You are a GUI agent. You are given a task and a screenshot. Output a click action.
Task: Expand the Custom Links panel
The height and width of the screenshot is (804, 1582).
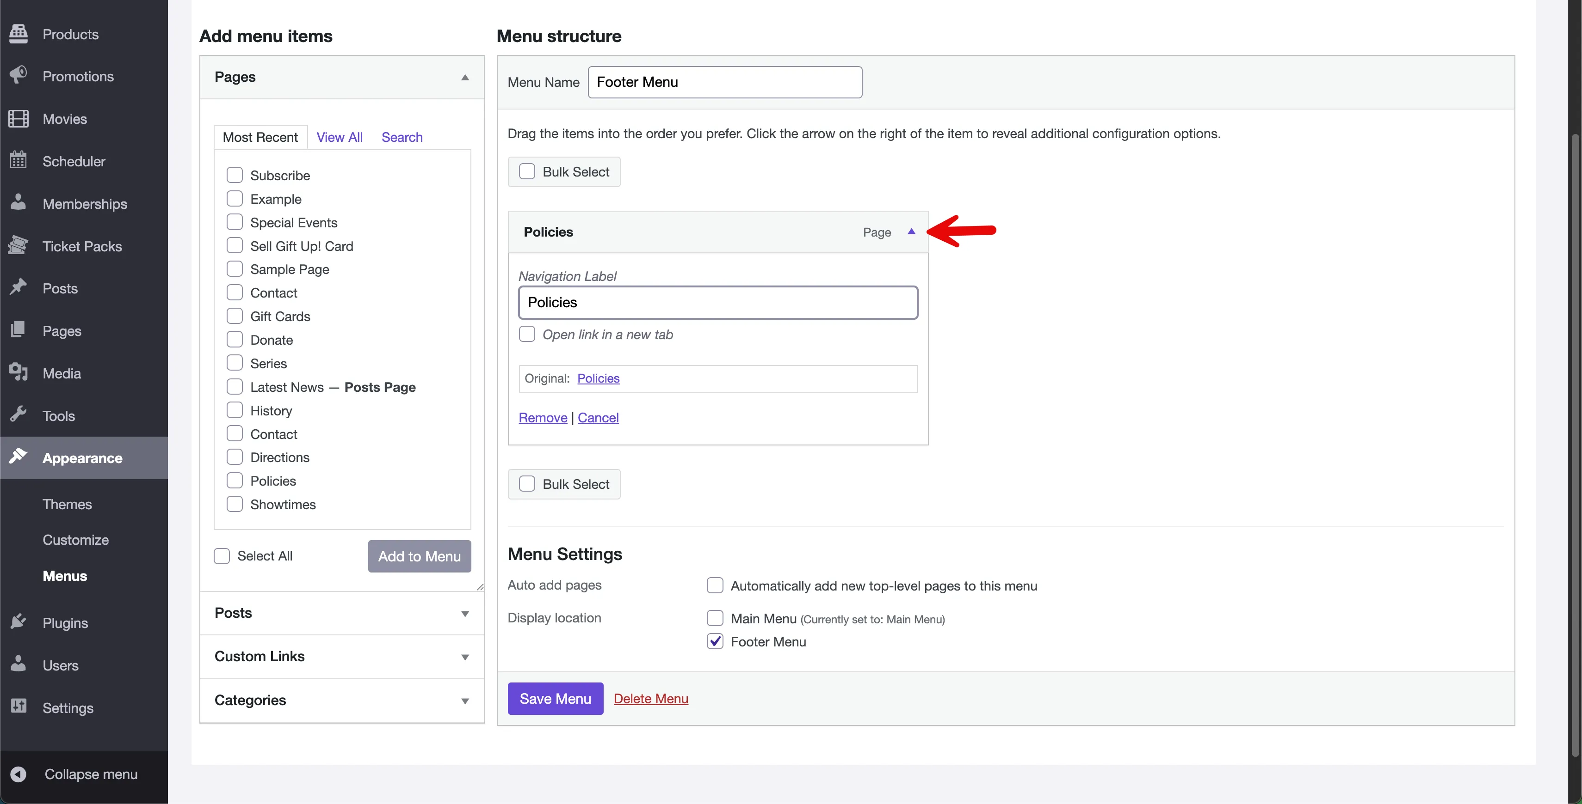(x=342, y=656)
